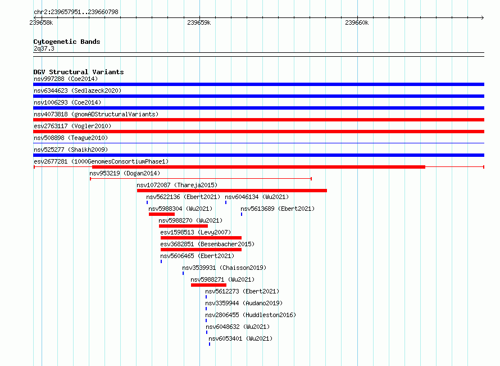Click the 2q37.3 cytogenetic band line
This screenshot has width=500, height=366.
(x=258, y=55)
